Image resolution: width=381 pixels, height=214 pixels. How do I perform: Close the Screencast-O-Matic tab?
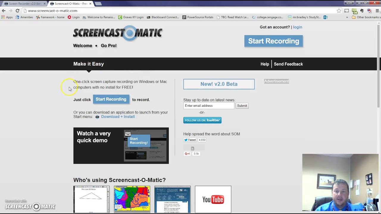pyautogui.click(x=90, y=4)
